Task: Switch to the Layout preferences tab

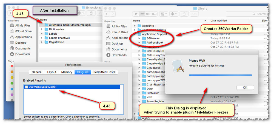Action: point(52,72)
